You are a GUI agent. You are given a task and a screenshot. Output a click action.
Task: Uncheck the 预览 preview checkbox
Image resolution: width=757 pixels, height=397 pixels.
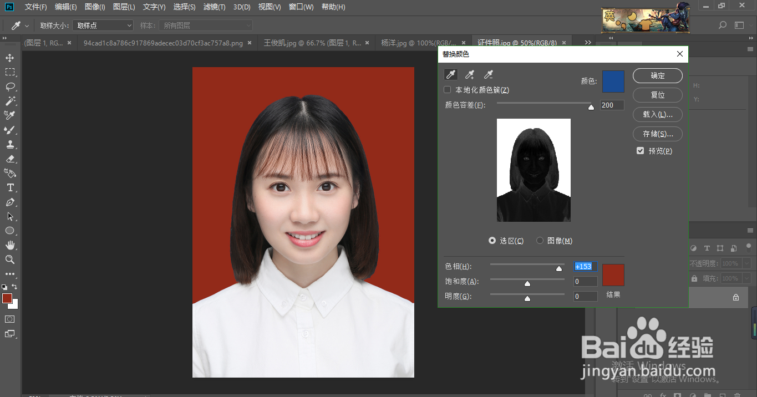coord(641,150)
